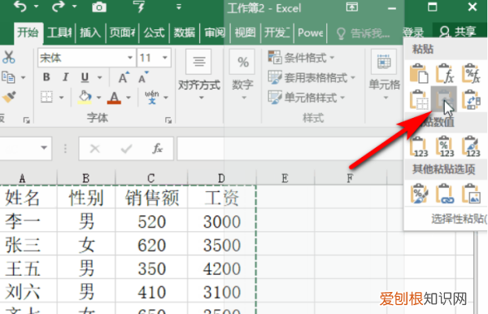Screen dimensions: 488x314
Task: Click the Redo arrow icon
Action: point(59,7)
